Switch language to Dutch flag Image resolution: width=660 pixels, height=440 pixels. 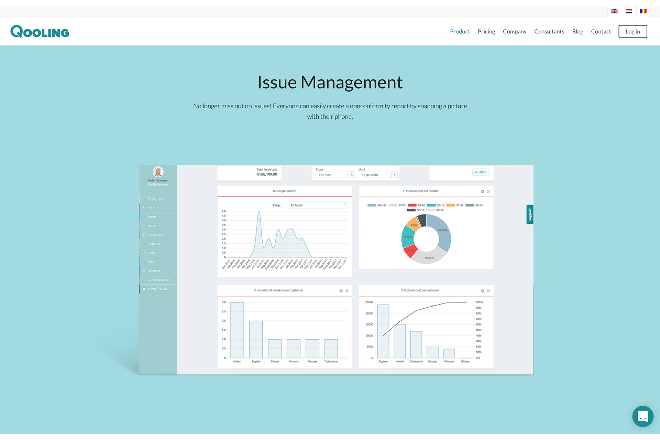pyautogui.click(x=629, y=11)
